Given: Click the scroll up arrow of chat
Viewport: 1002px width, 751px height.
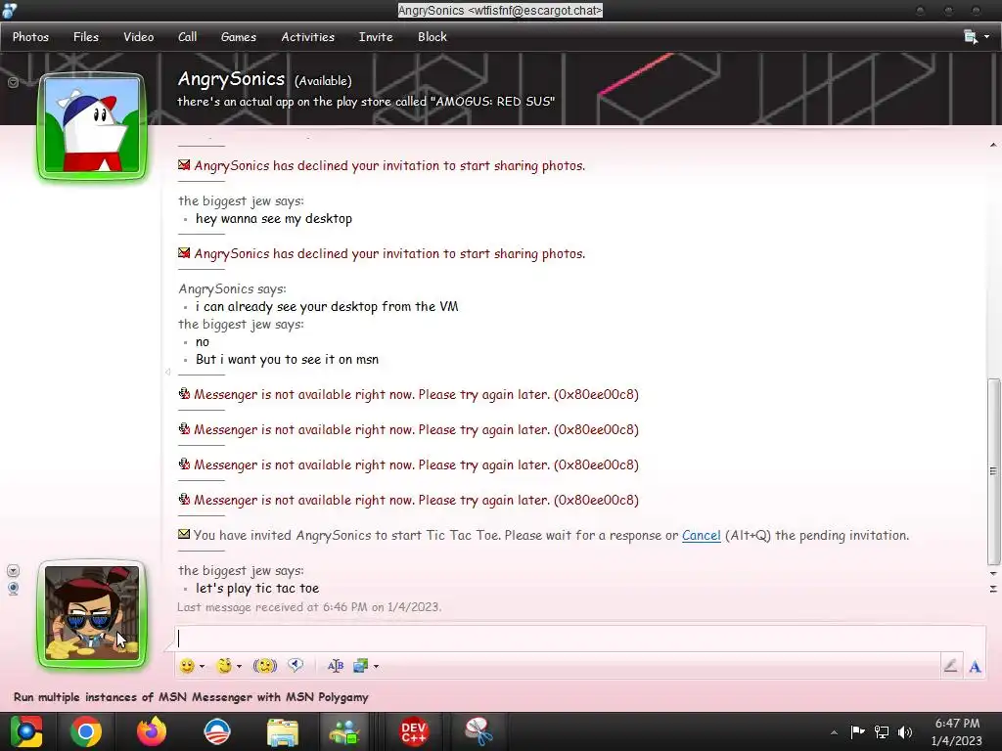Looking at the screenshot, I should click(993, 145).
